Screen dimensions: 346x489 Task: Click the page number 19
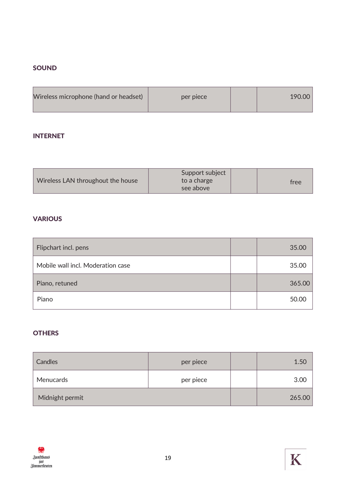[168, 458]
